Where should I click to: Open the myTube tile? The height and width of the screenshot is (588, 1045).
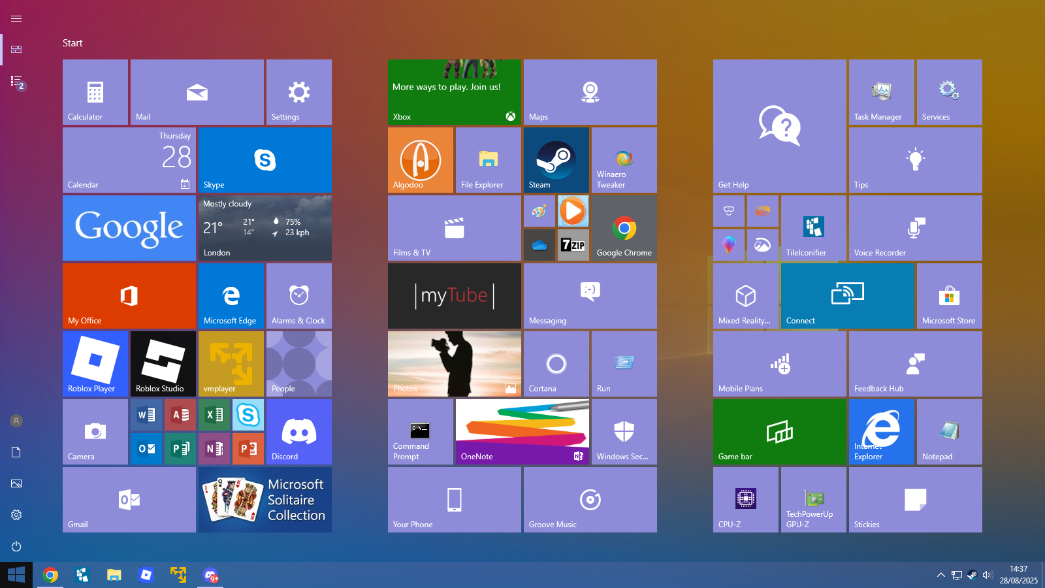pyautogui.click(x=455, y=296)
